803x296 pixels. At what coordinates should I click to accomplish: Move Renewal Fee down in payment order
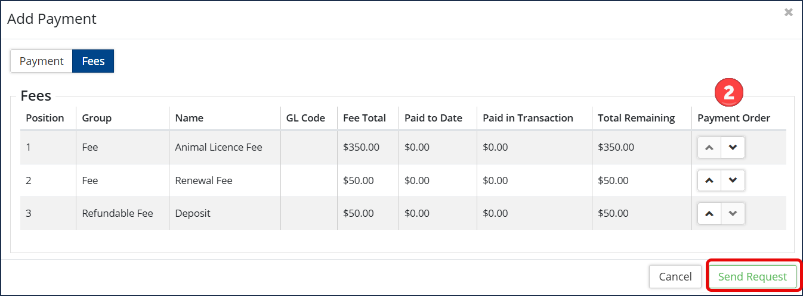pyautogui.click(x=733, y=180)
